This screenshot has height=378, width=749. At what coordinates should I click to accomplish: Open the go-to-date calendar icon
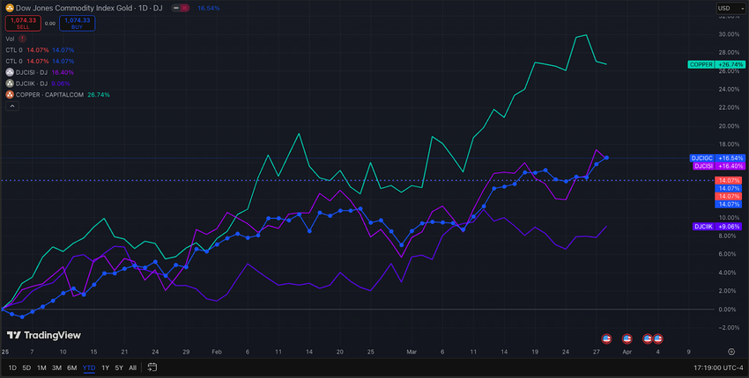(152, 367)
